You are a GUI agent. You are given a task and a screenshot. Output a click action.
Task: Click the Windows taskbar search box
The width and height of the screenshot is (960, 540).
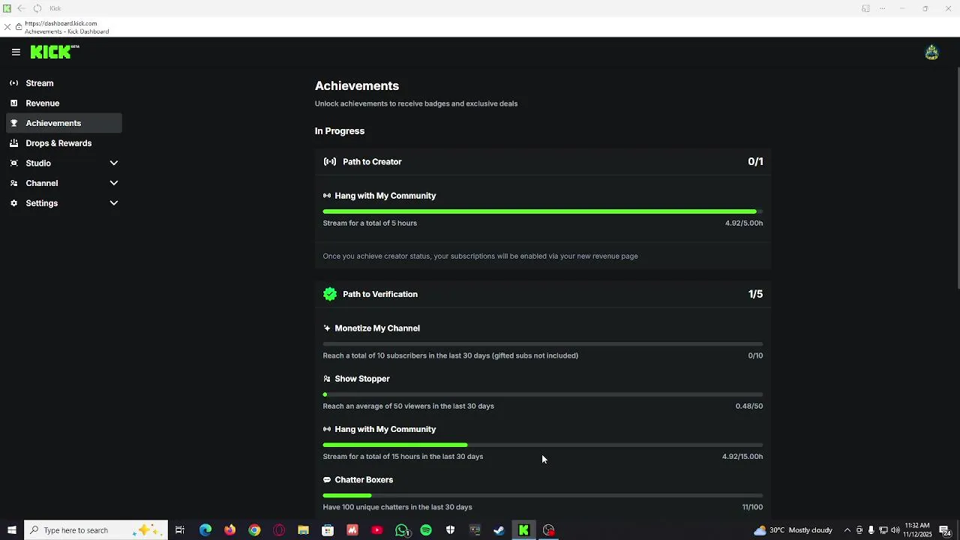96,530
